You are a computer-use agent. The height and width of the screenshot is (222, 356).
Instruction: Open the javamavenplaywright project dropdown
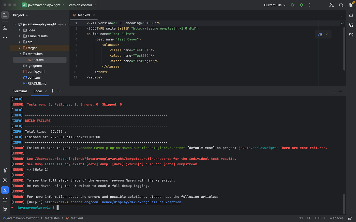[43, 5]
